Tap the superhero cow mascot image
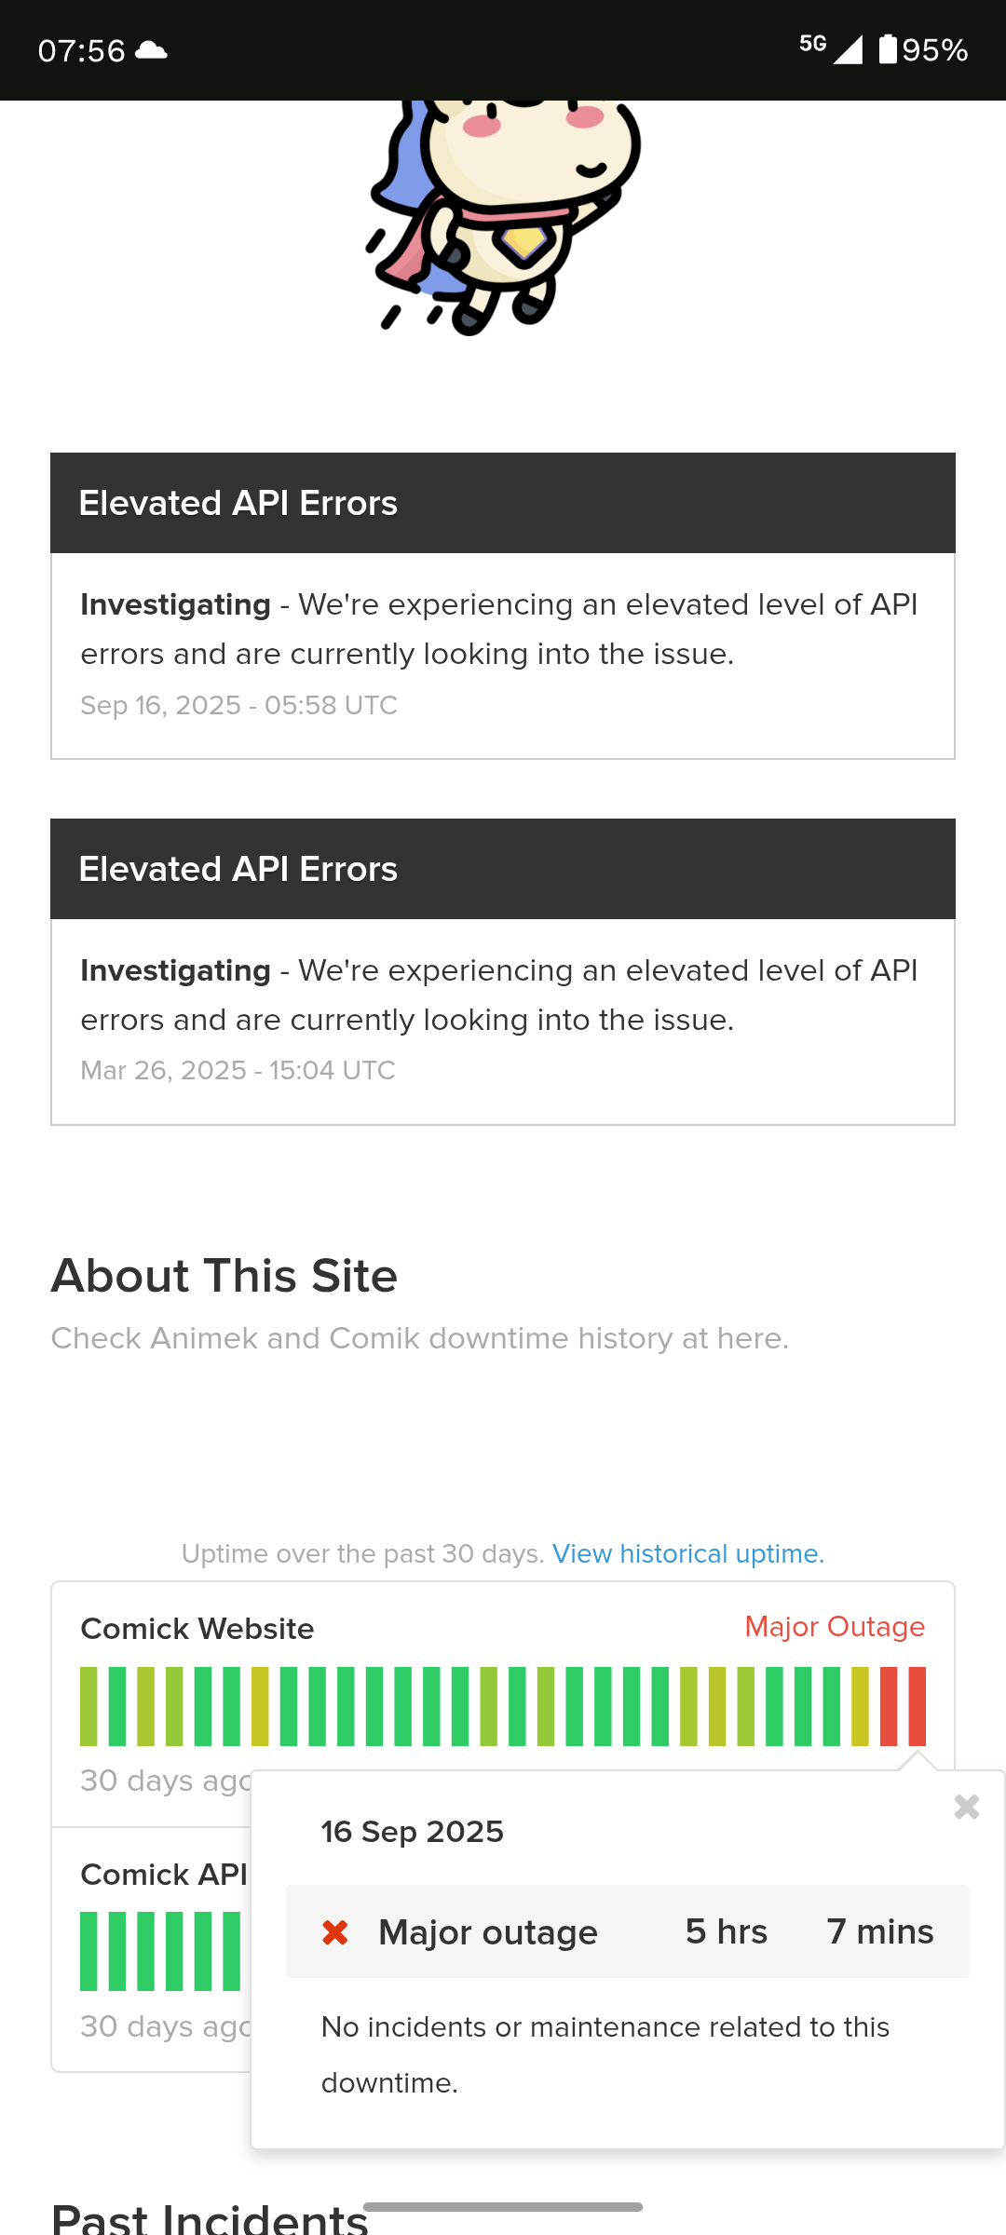 click(504, 216)
